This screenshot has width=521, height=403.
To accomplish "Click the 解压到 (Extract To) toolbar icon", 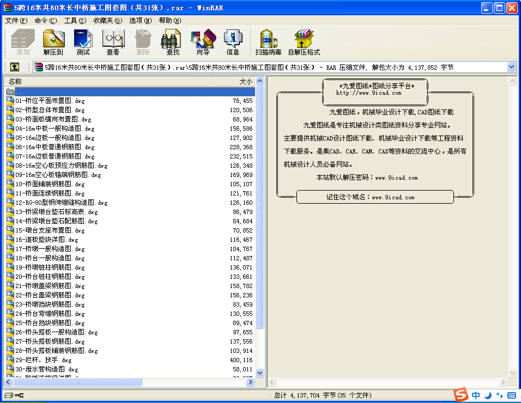I will [53, 42].
